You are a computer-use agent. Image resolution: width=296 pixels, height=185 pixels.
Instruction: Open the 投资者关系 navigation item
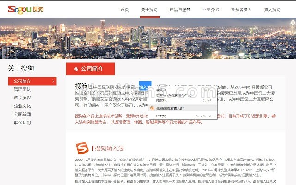click(x=241, y=10)
